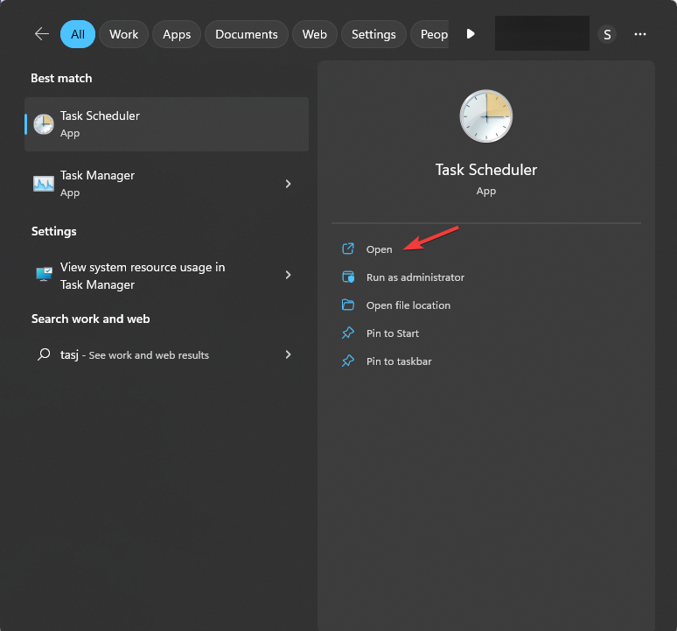Click the Run as administrator shield icon
The height and width of the screenshot is (631, 677).
[x=348, y=277]
